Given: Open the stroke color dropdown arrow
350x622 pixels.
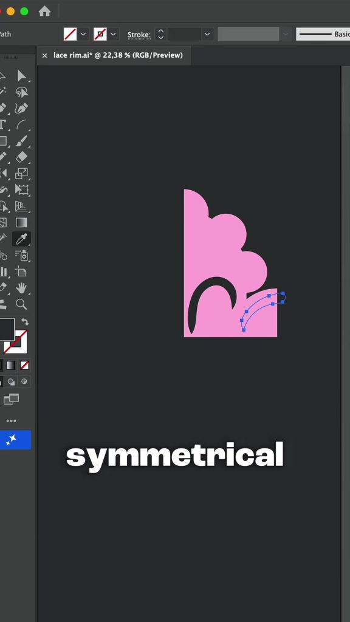Looking at the screenshot, I should [x=113, y=34].
